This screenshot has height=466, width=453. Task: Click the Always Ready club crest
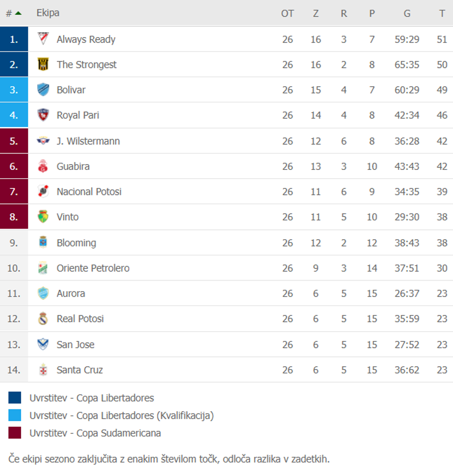pyautogui.click(x=42, y=39)
